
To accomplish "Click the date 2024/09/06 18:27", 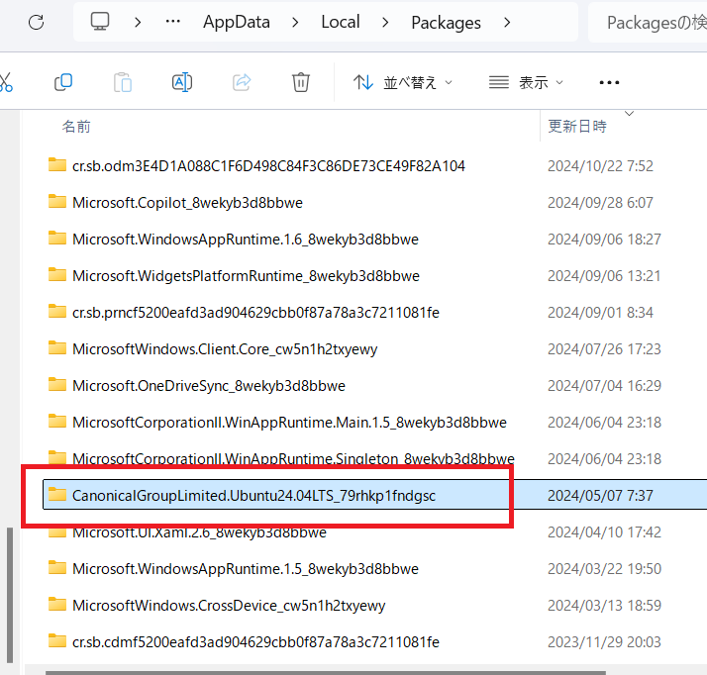I will pyautogui.click(x=604, y=240).
